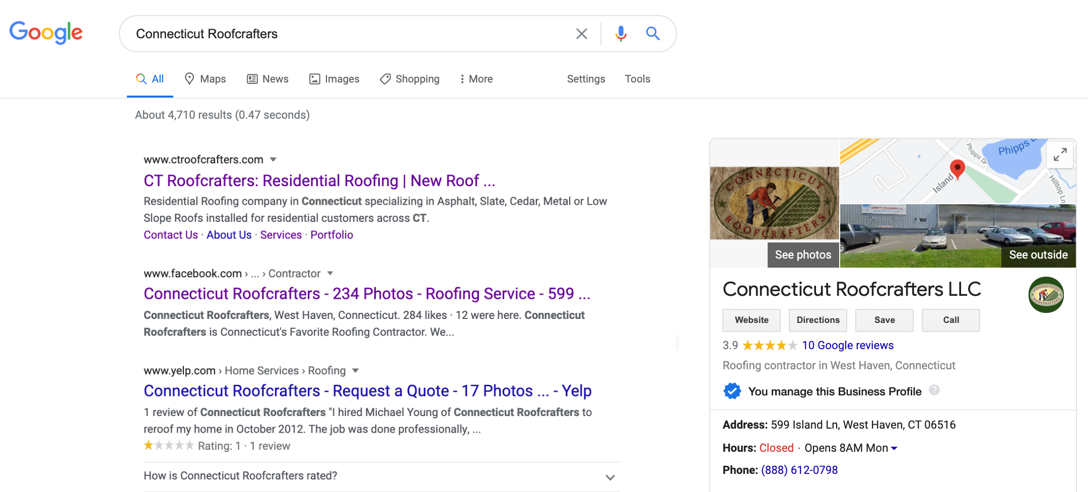Click the address 599 Island Ln, West Haven
Viewport: 1088px width, 492px height.
863,425
